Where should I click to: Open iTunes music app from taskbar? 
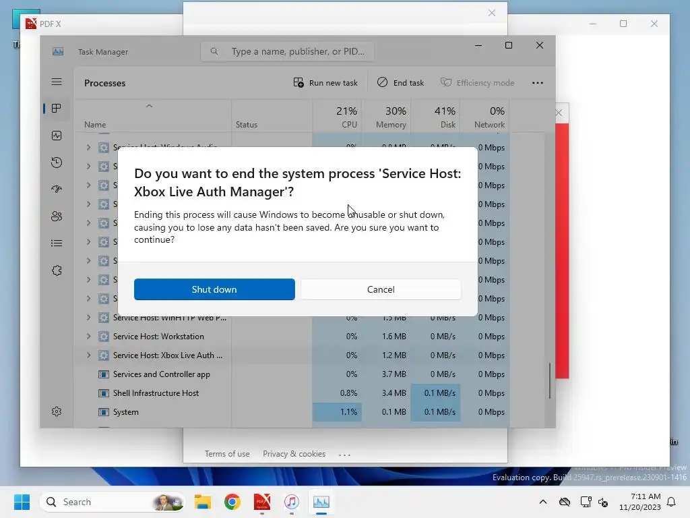click(291, 502)
